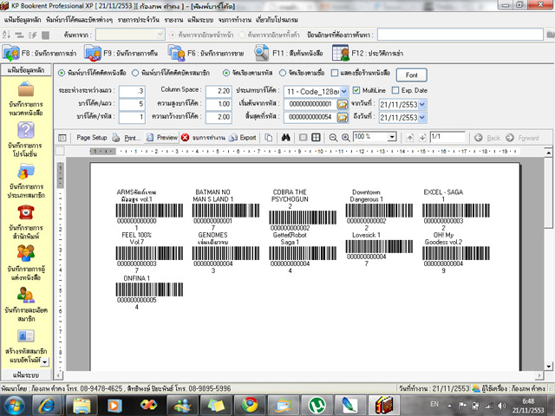Click the start code lookup icon beside 000000000001
Viewport: 555px width, 416px height.
[342, 104]
